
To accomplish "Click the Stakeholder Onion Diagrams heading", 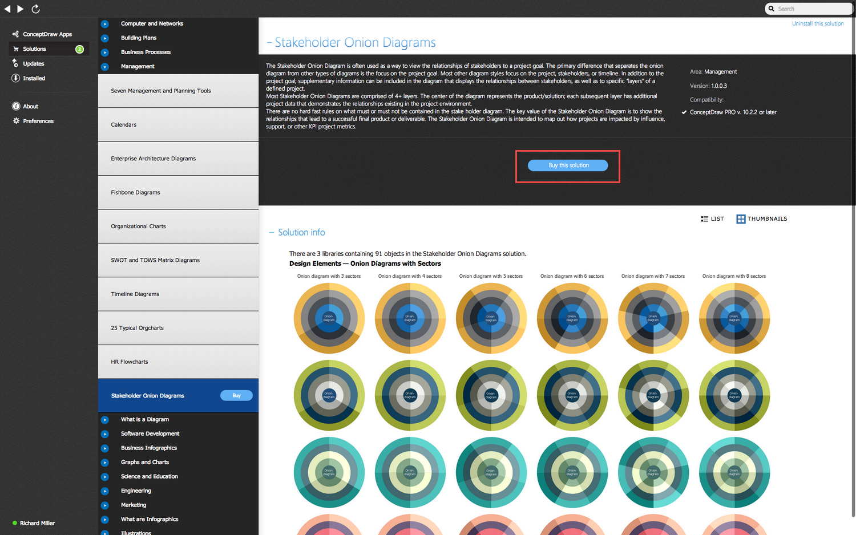I will tap(355, 43).
